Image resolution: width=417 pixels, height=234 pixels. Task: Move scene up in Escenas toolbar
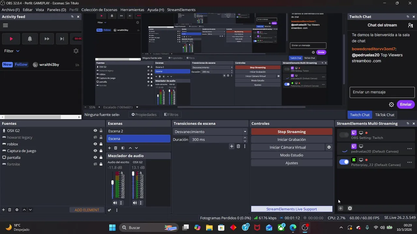tap(130, 148)
